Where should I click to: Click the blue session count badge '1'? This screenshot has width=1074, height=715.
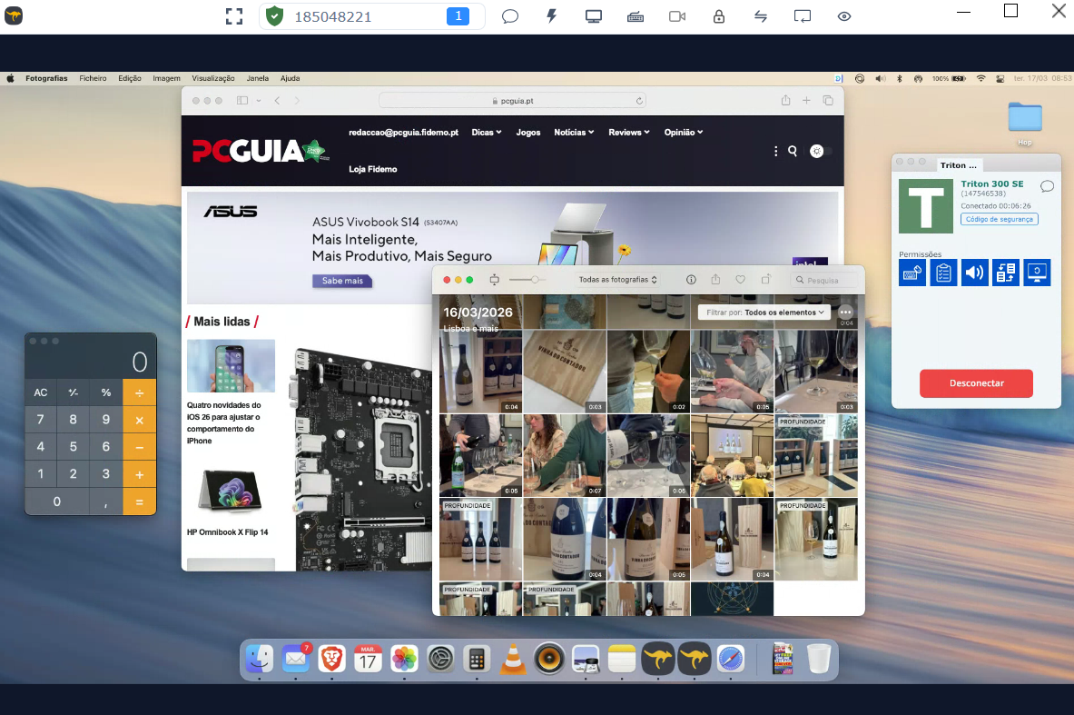point(458,15)
